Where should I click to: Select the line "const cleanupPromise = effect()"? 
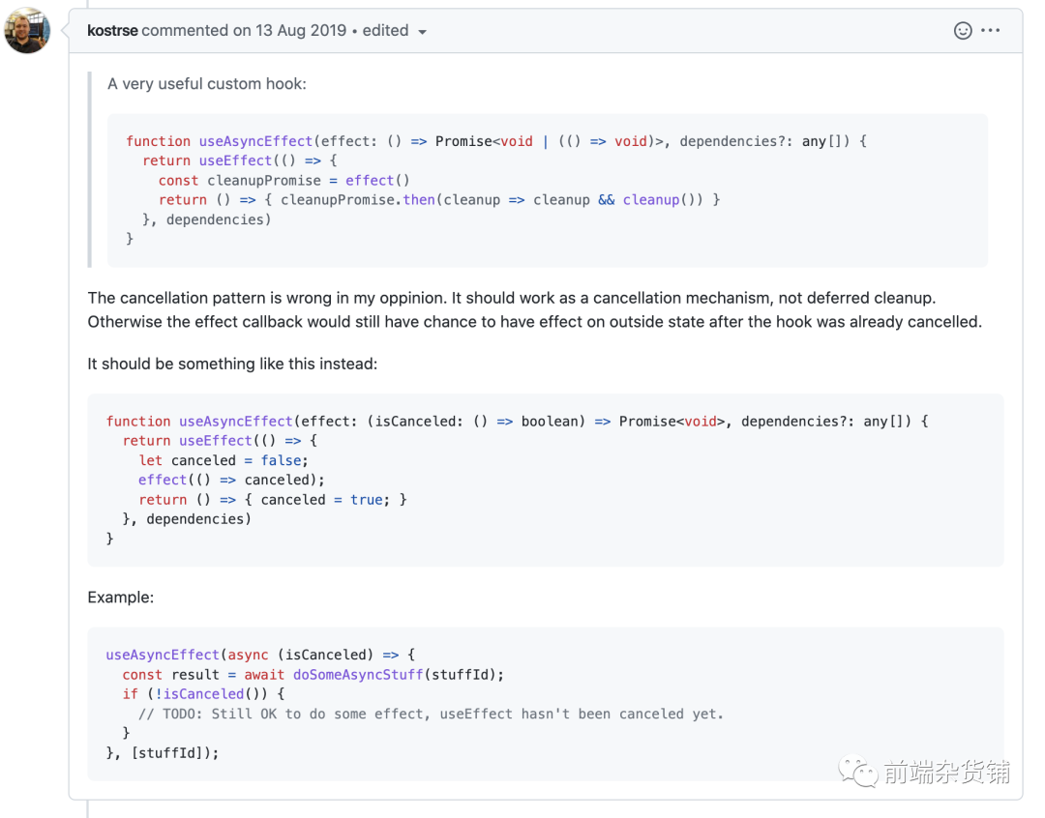coord(284,181)
